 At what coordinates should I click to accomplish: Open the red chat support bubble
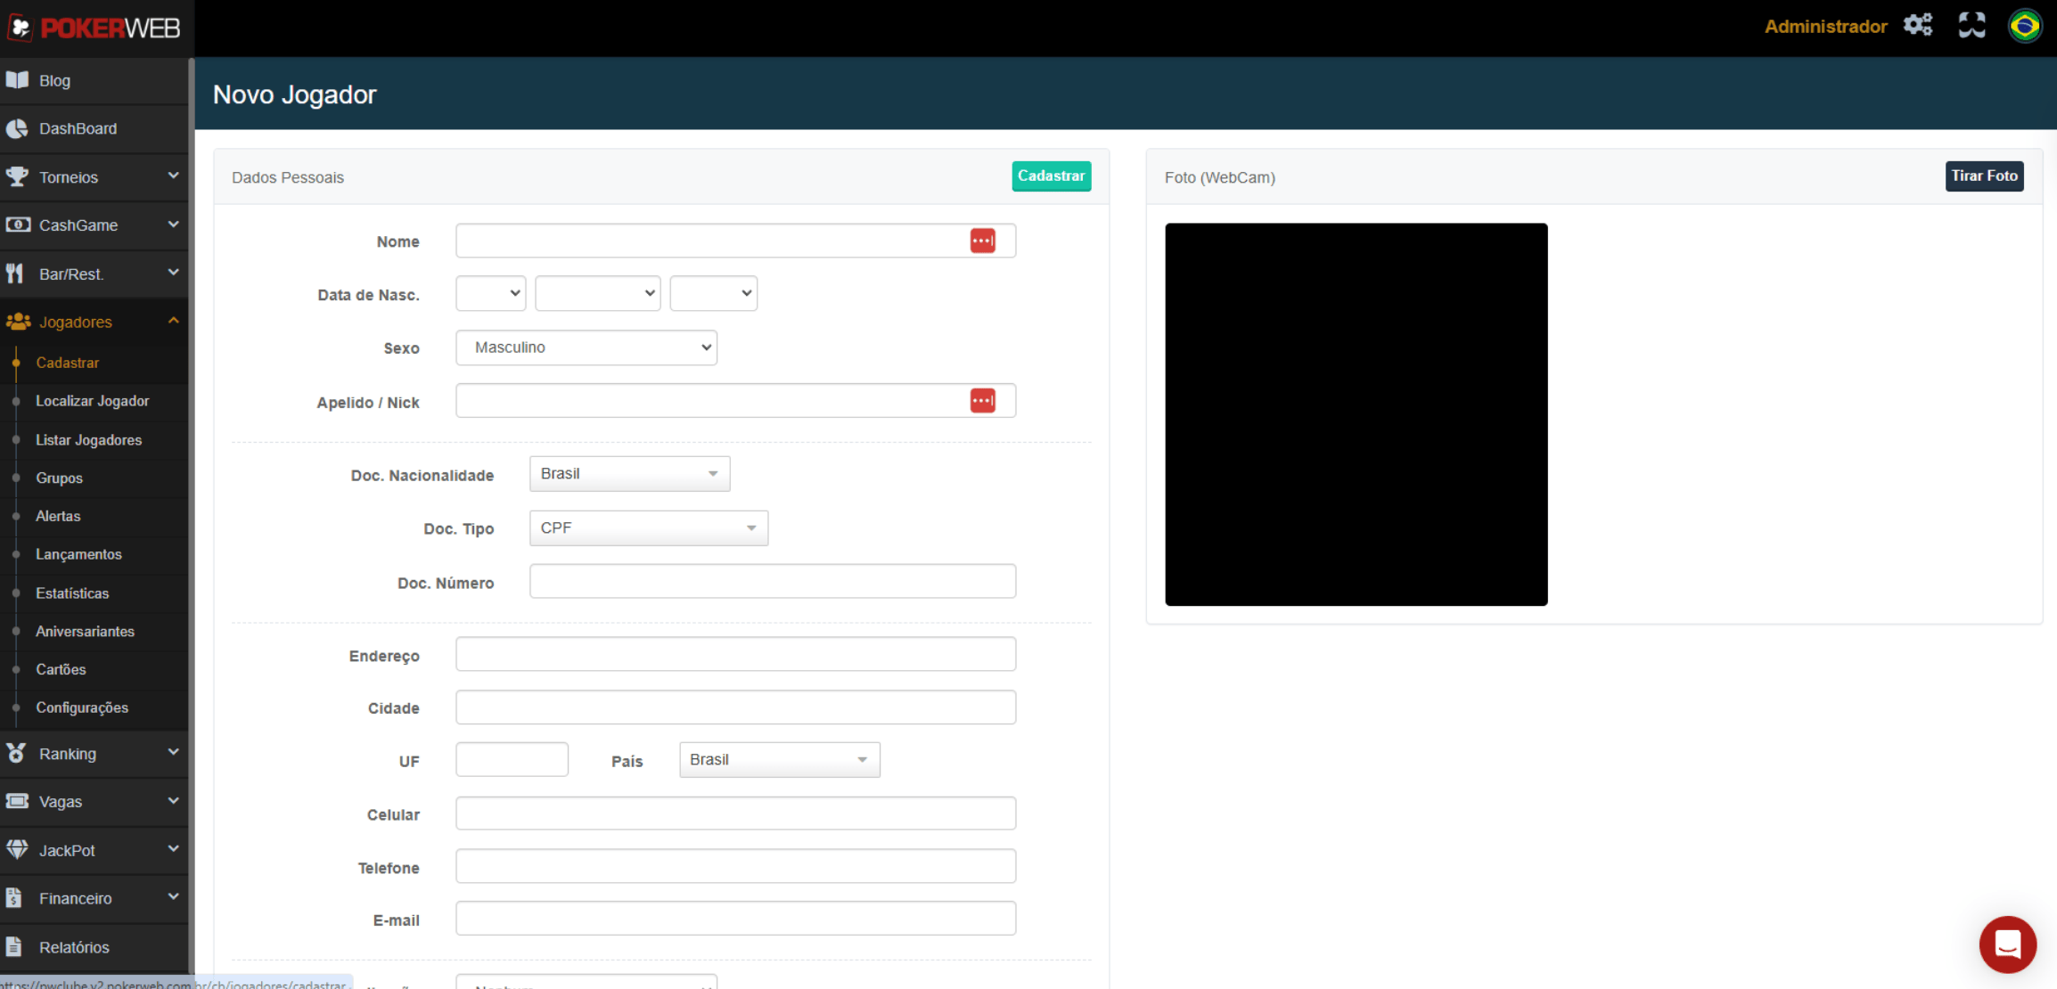2007,944
